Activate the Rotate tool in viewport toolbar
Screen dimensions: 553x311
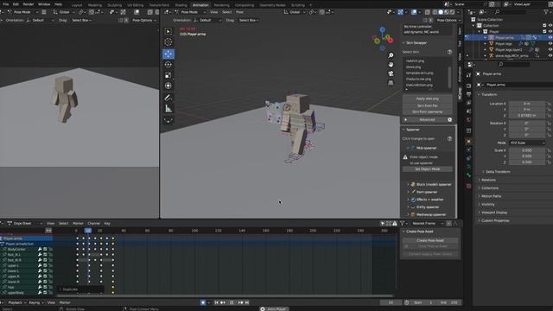[x=168, y=65]
